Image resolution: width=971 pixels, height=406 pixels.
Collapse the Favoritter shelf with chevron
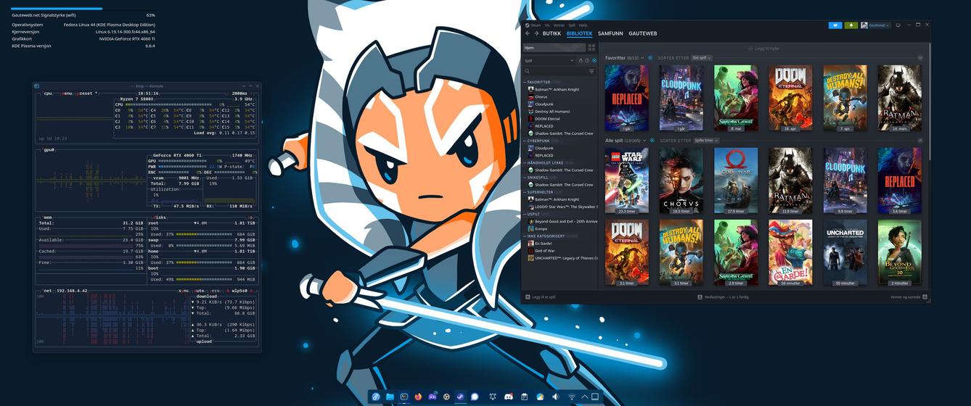920,58
